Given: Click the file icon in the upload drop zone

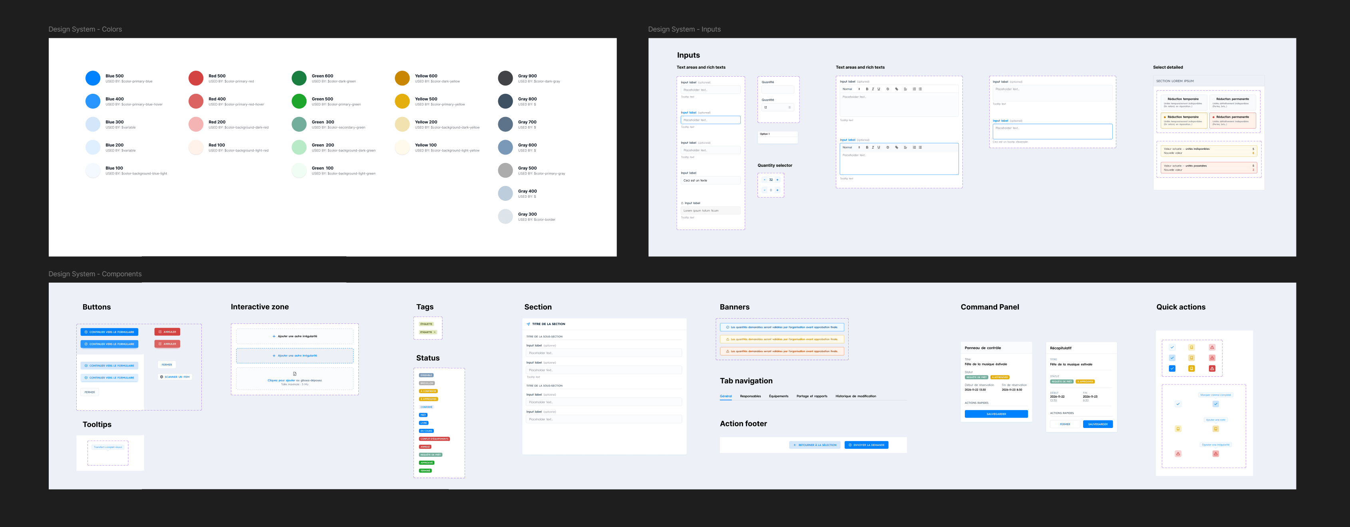Looking at the screenshot, I should pyautogui.click(x=294, y=374).
